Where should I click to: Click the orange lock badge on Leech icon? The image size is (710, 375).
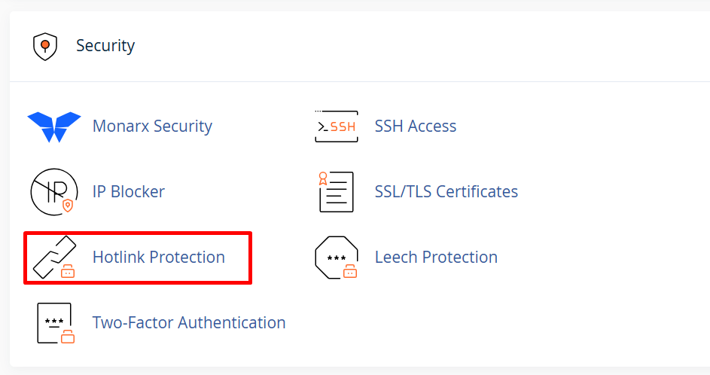350,271
